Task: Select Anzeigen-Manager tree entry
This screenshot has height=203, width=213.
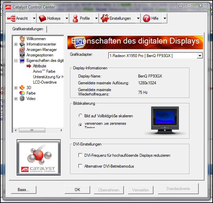Action: click(x=42, y=50)
